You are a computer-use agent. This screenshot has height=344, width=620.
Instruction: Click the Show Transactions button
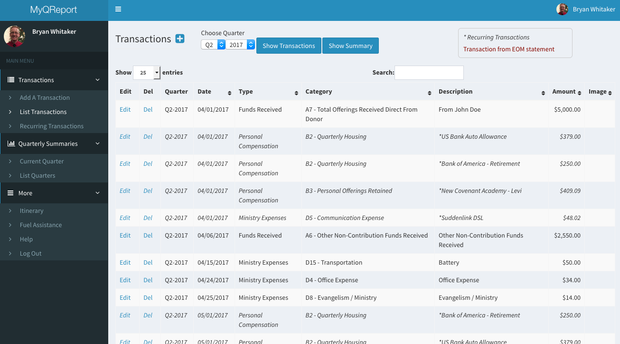[289, 46]
